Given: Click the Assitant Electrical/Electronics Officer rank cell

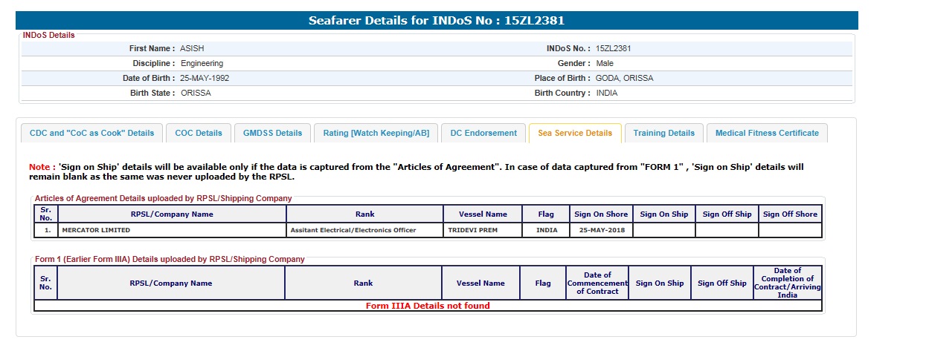Looking at the screenshot, I should 353,231.
